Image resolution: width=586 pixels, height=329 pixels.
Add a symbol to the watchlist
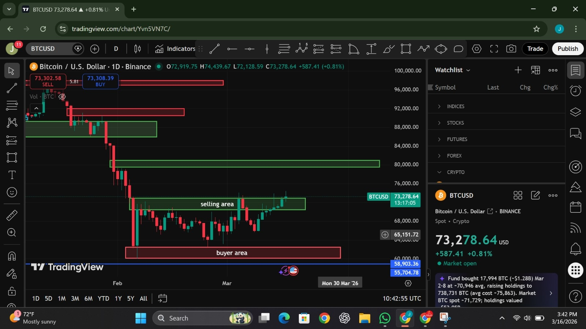[x=518, y=70]
